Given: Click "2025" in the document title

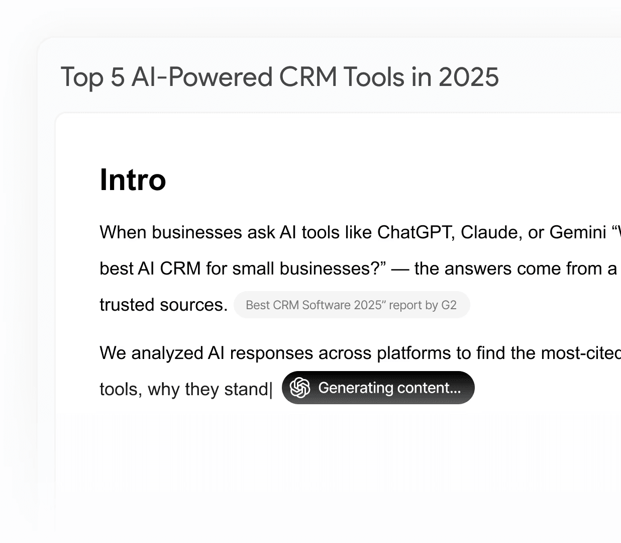Looking at the screenshot, I should [x=468, y=77].
